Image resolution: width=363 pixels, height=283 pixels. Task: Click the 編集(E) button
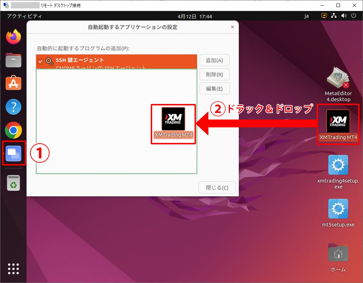pyautogui.click(x=214, y=88)
